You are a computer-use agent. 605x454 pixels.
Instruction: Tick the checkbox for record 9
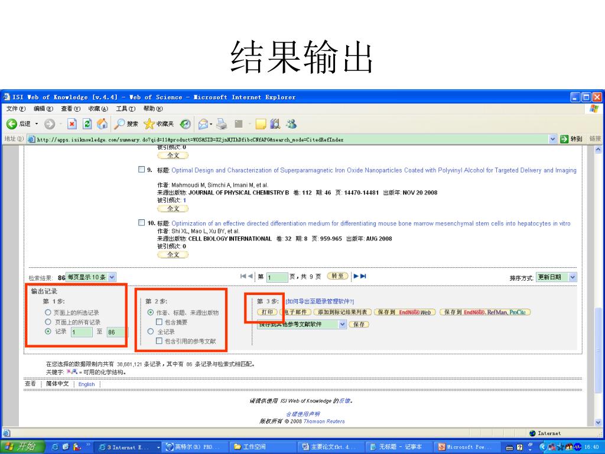[x=141, y=170]
